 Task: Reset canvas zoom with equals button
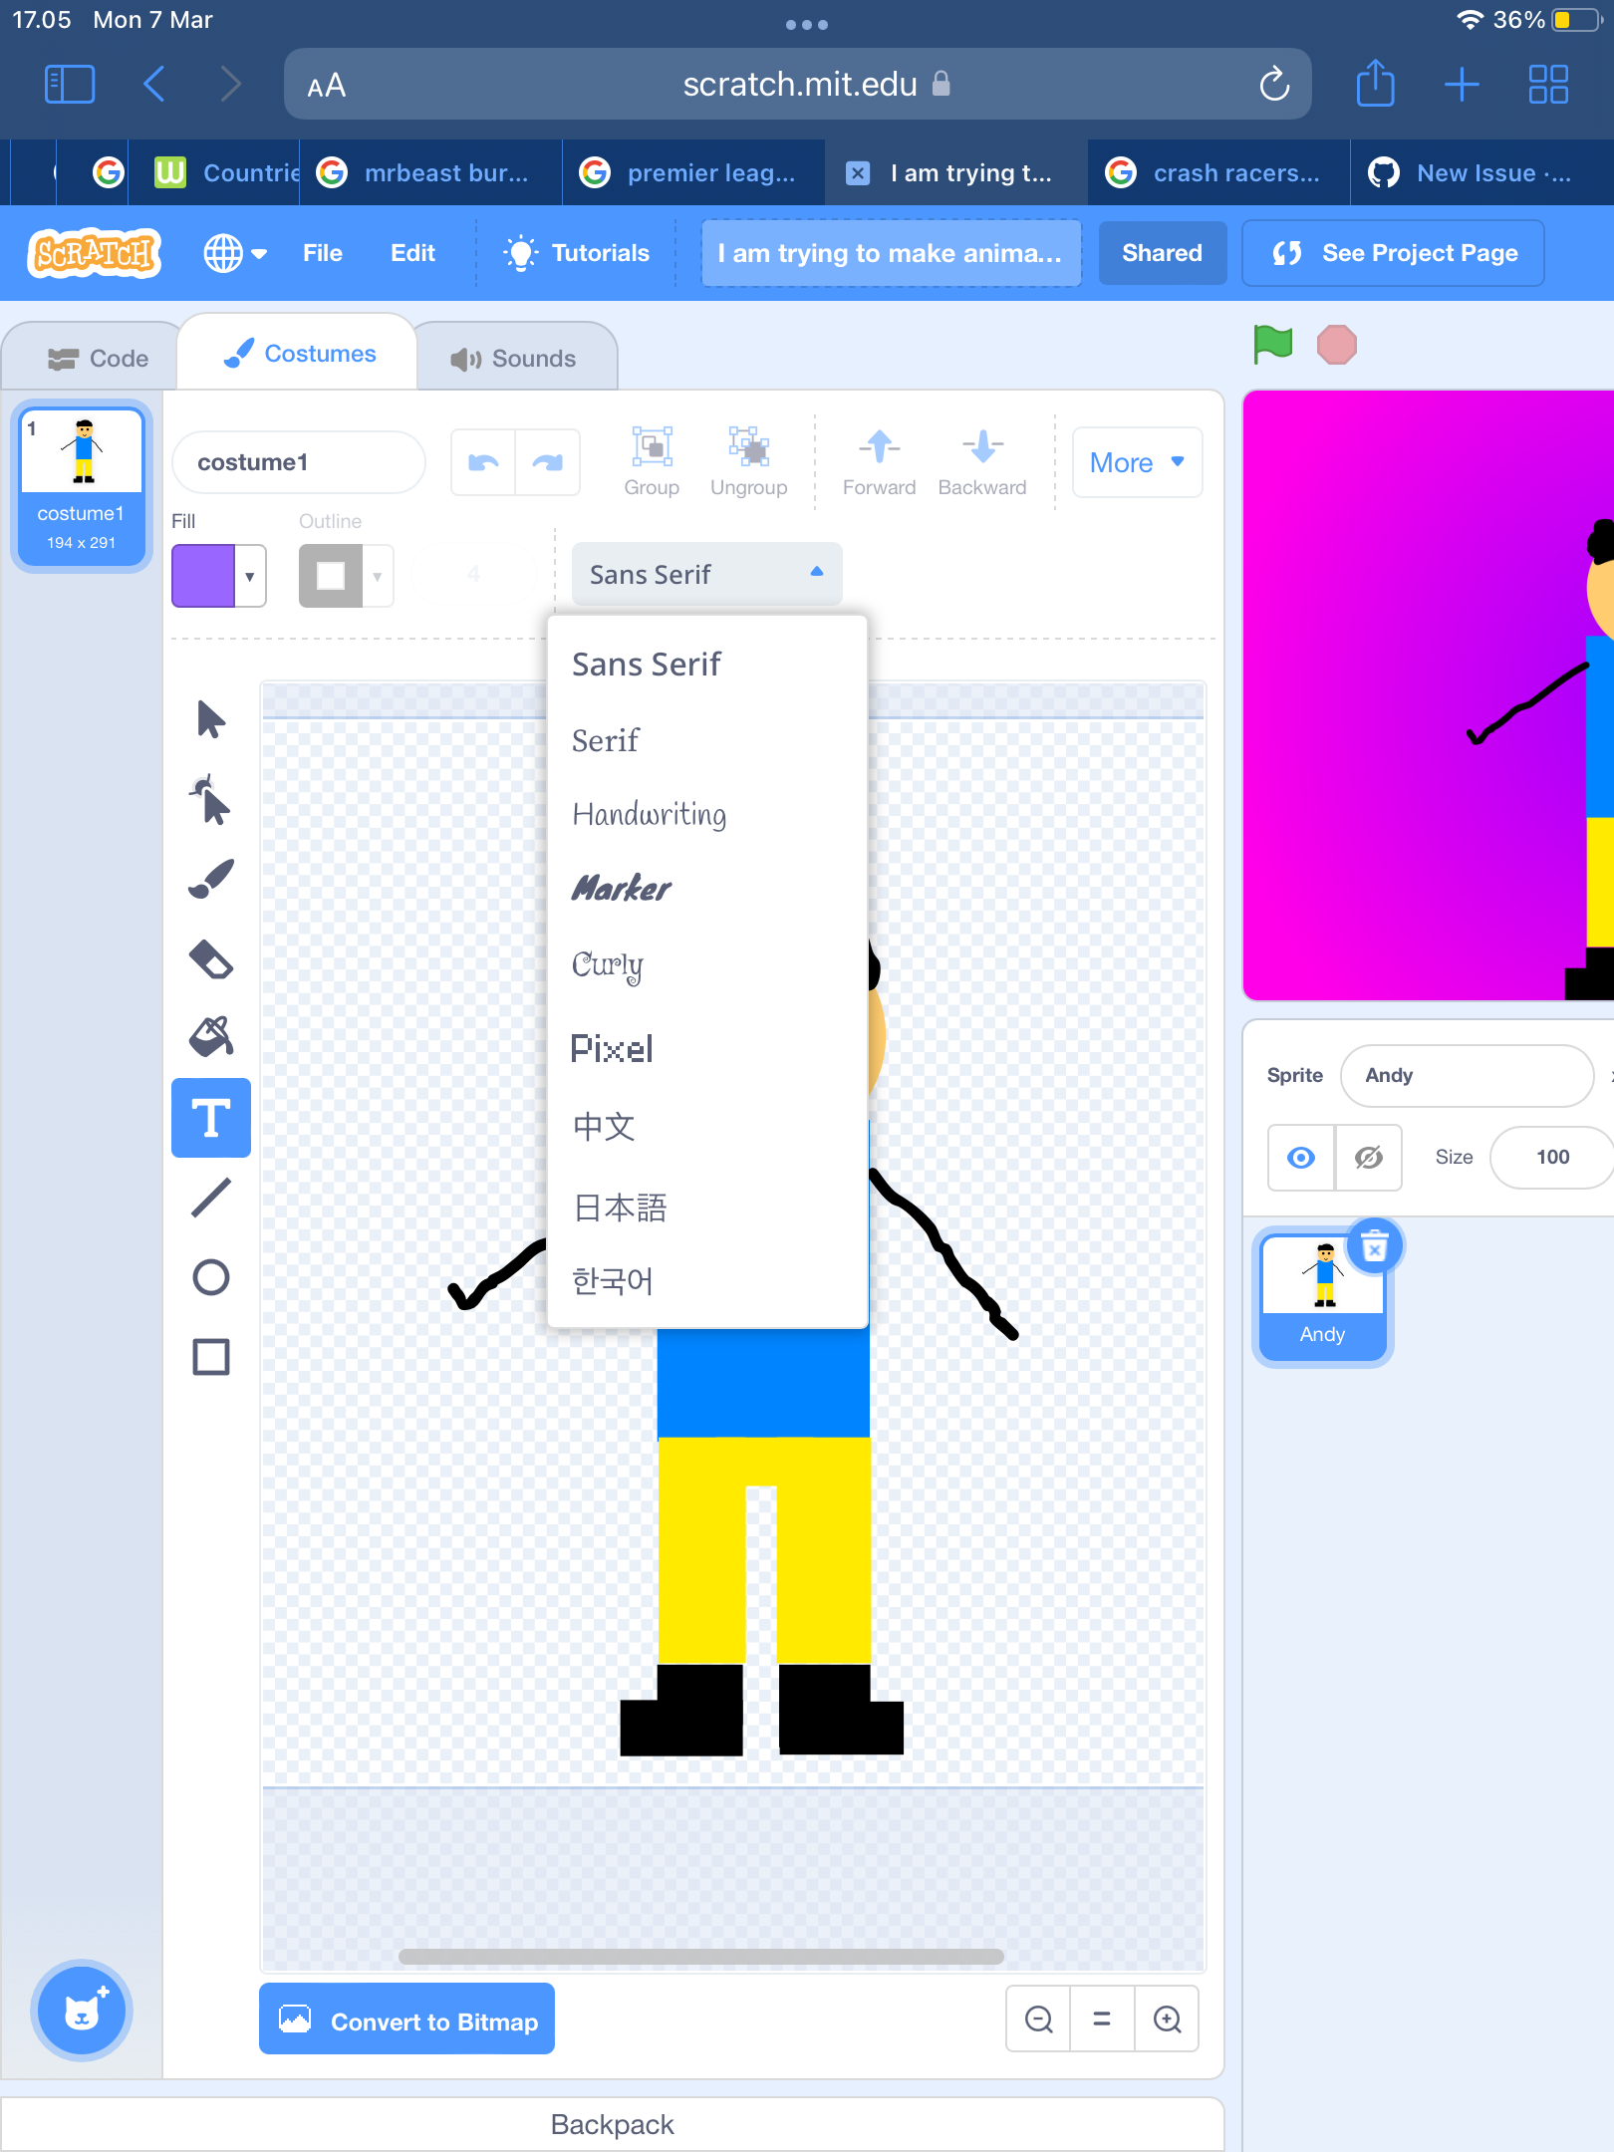point(1102,2018)
